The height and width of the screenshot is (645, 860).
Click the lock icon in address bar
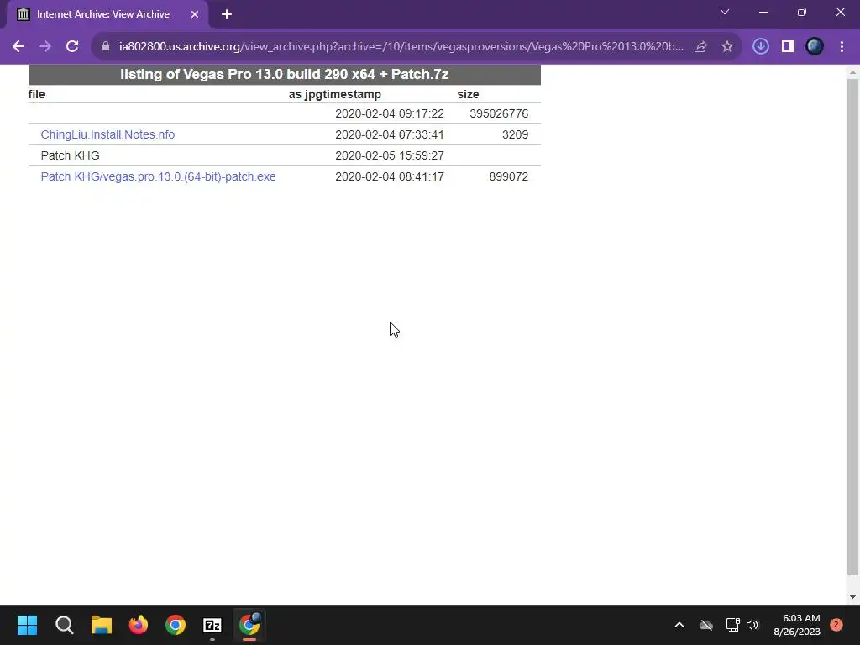[x=106, y=47]
